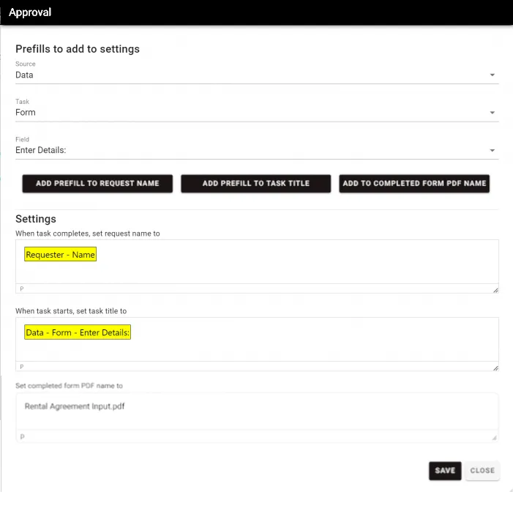This screenshot has height=508, width=513.
Task: Click the Rental Agreement Input.pdf text
Action: tap(75, 406)
